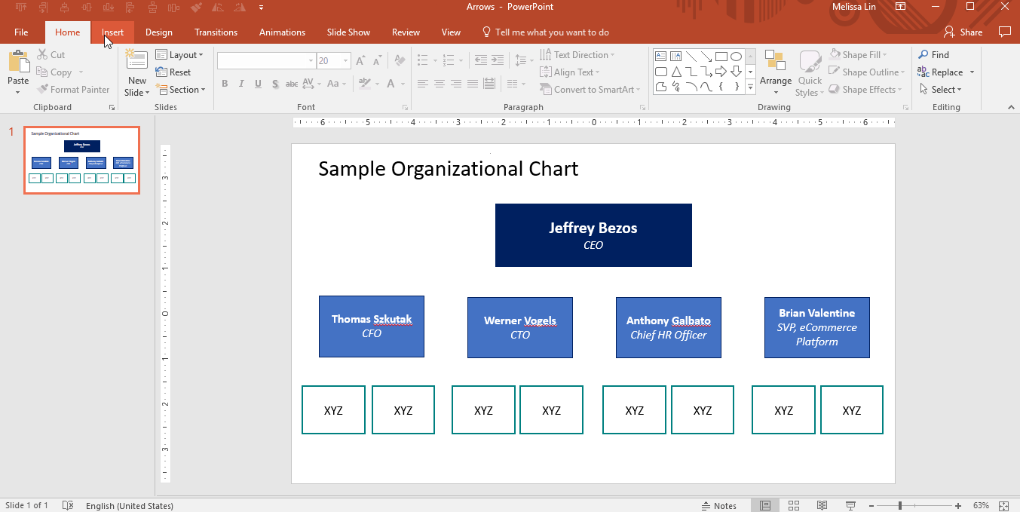This screenshot has width=1020, height=512.
Task: Select the Text Box shape
Action: (661, 56)
